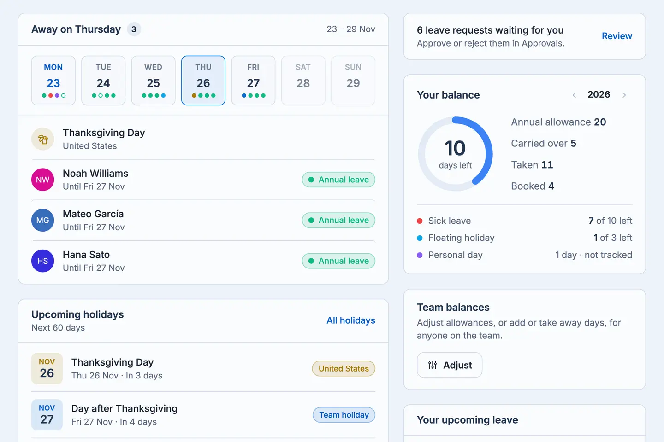Click the Hana Sato name
664x442 pixels.
pyautogui.click(x=86, y=255)
